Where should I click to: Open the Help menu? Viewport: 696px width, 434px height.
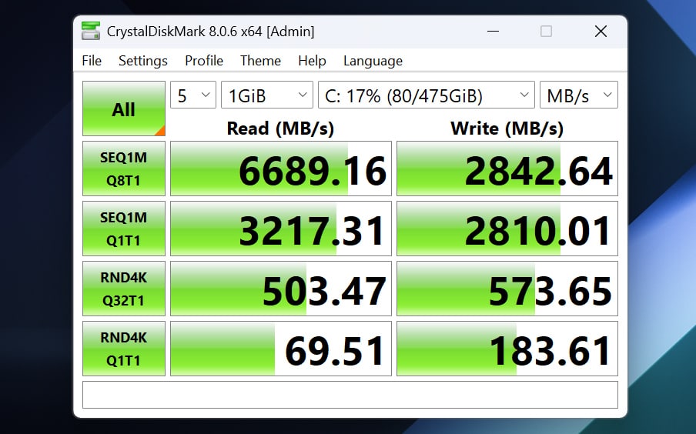[x=312, y=60]
